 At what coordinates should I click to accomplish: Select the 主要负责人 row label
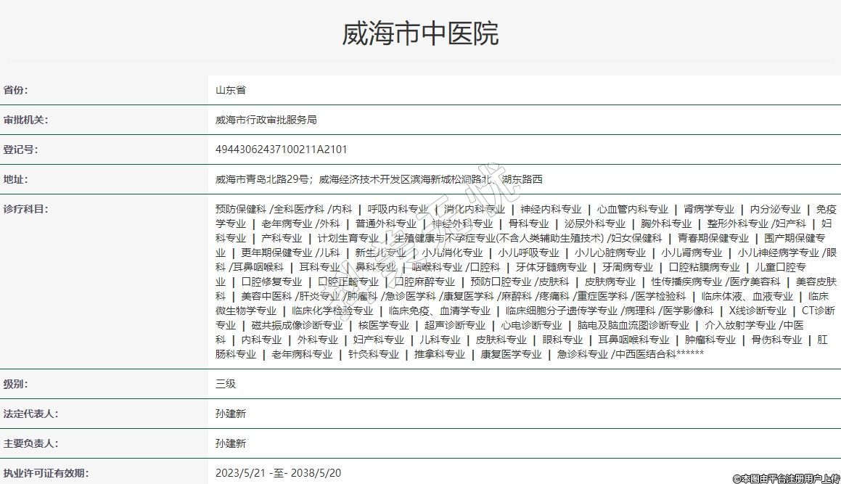pos(30,443)
